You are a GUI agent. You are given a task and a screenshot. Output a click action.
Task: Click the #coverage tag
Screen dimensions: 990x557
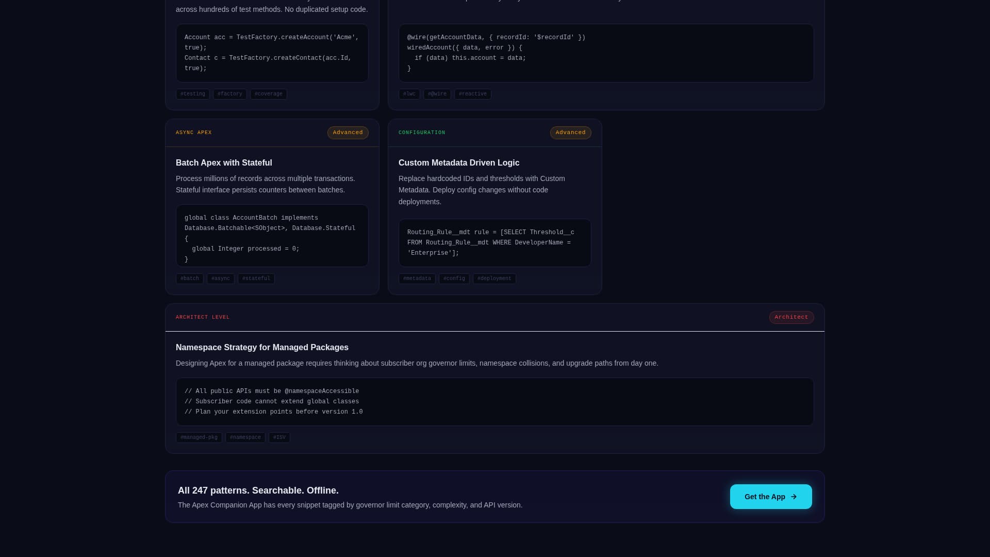[268, 94]
